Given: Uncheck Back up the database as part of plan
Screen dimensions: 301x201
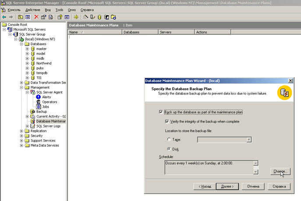Looking at the screenshot, I should point(161,112).
